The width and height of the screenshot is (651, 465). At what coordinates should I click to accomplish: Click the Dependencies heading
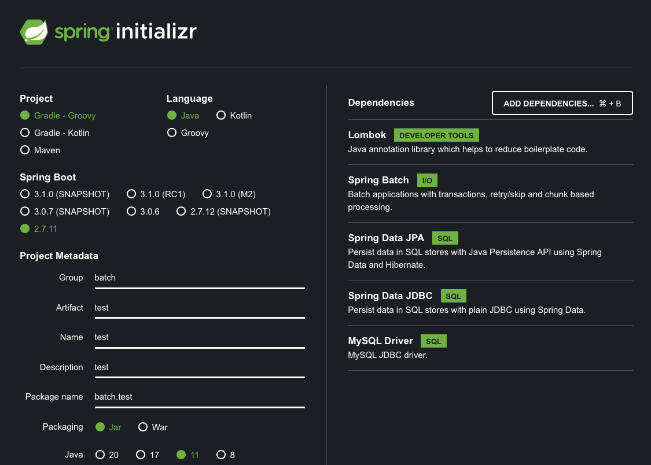381,102
